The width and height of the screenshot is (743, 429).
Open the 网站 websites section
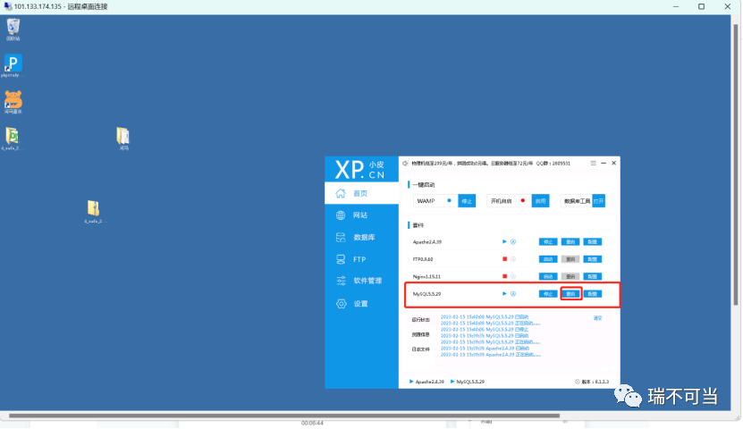(361, 215)
